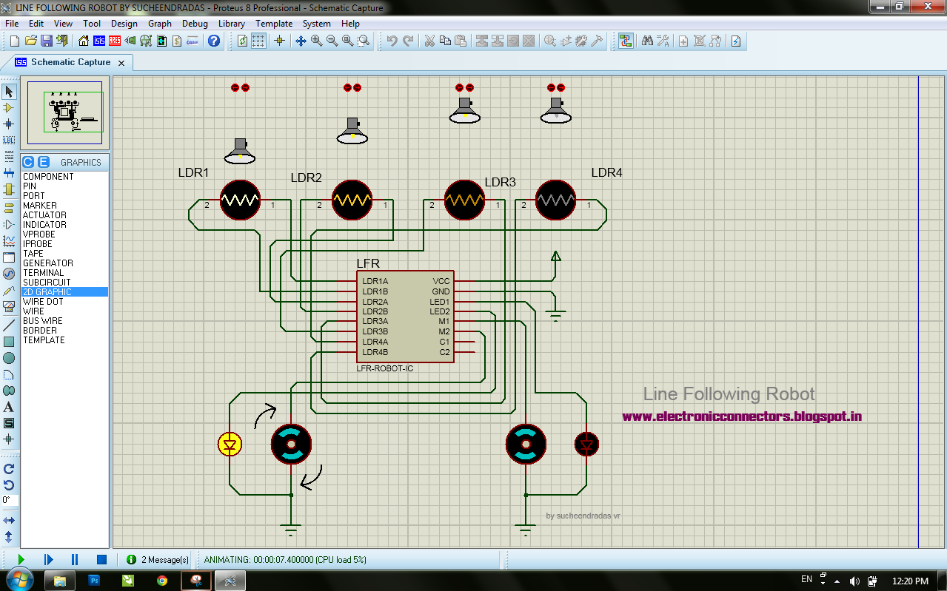Select the 2D text tool in sidebar
The width and height of the screenshot is (947, 591).
pos(9,407)
